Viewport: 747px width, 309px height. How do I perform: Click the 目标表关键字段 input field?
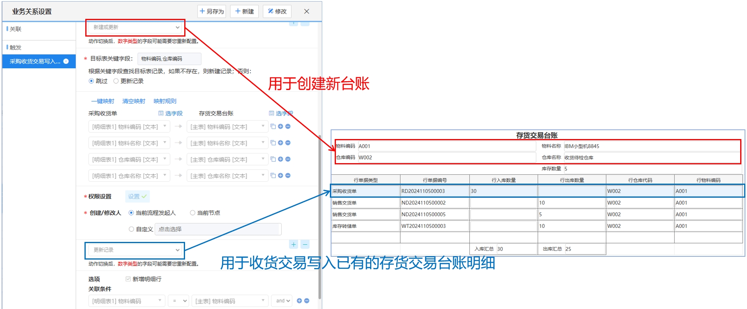coord(169,59)
